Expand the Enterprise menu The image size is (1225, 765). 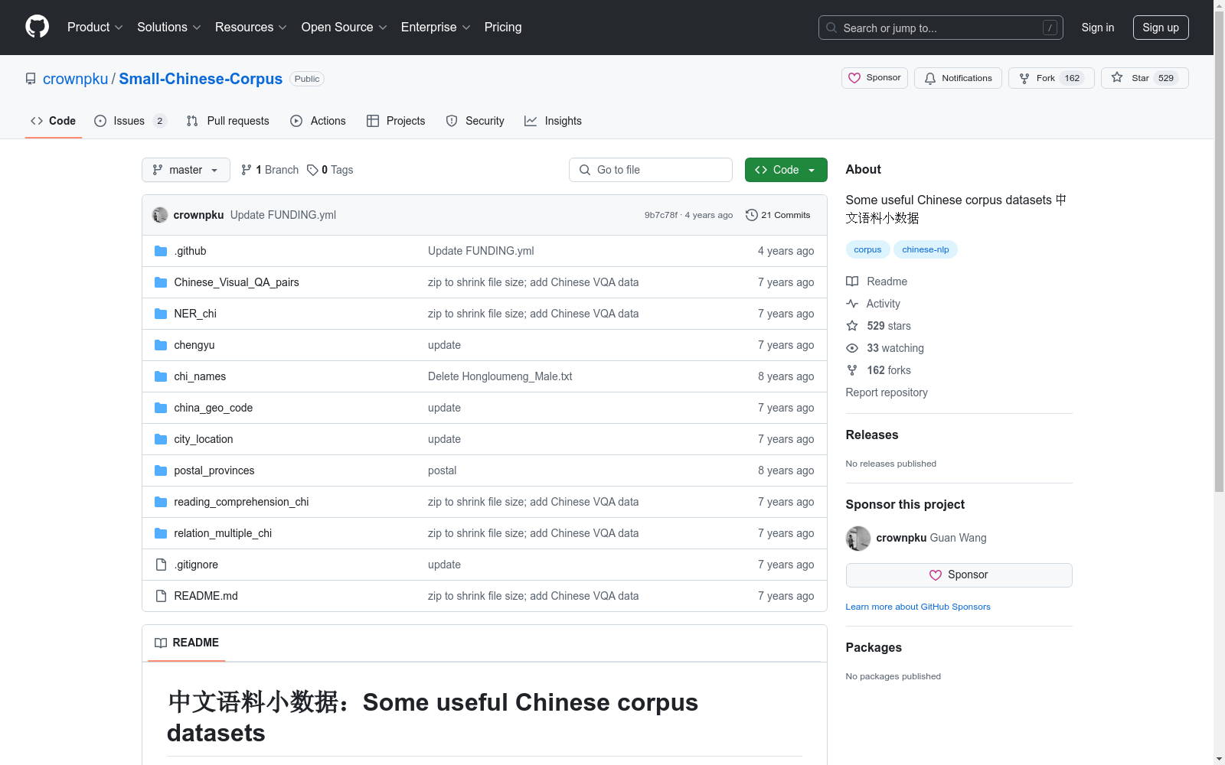tap(436, 27)
